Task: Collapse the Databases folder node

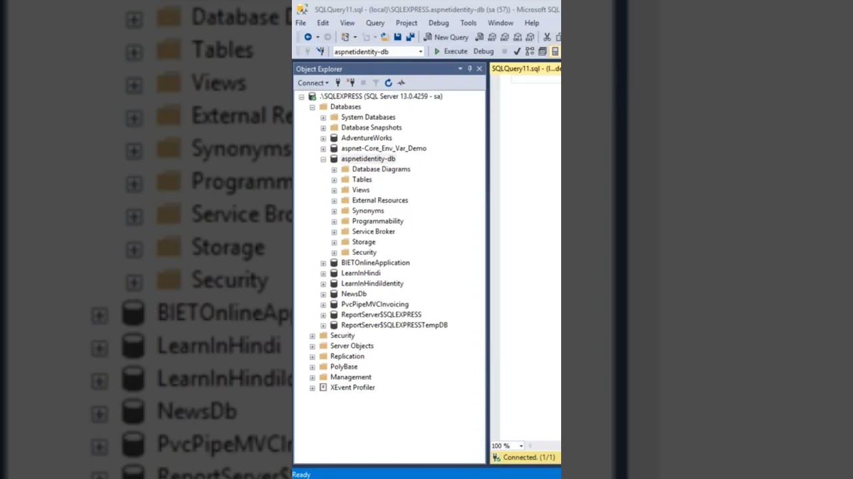Action: point(312,107)
